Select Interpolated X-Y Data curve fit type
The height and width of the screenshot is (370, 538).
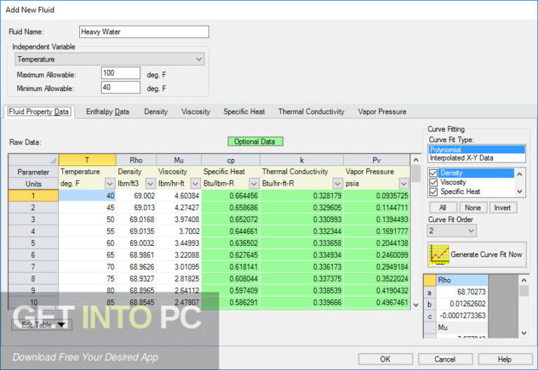point(476,158)
